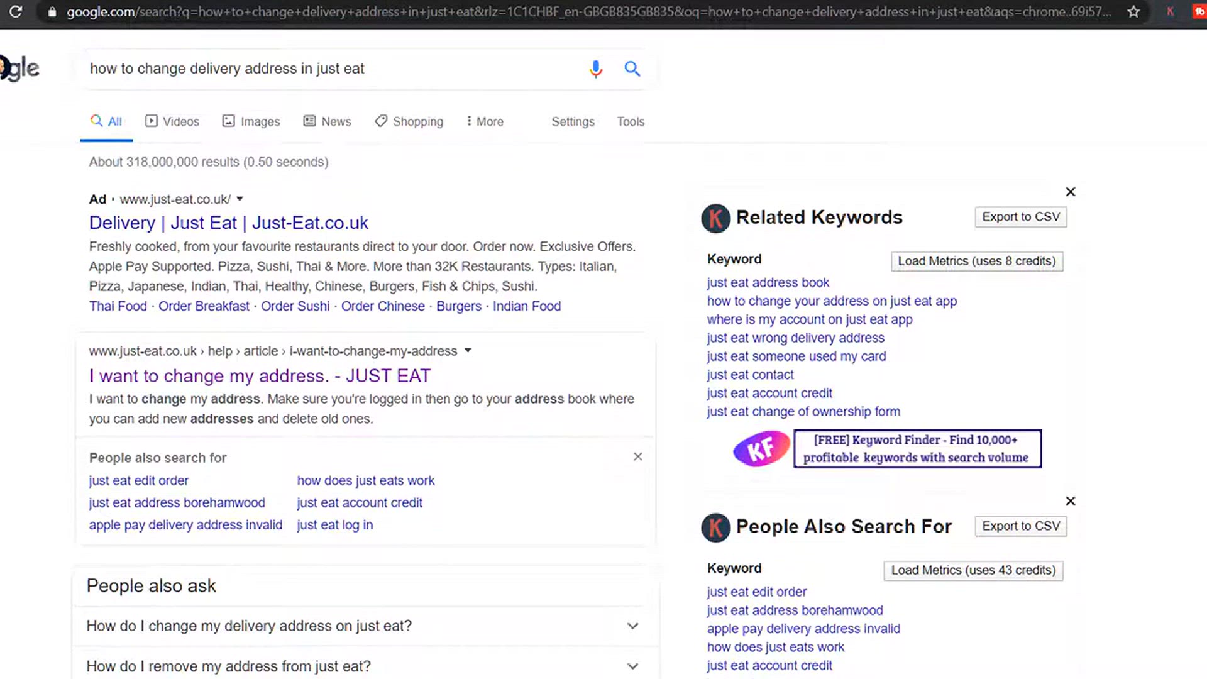1207x679 pixels.
Task: Open 'just eat someone used my card' keyword
Action: (x=796, y=356)
